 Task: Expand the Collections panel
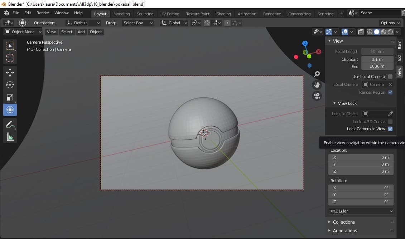pos(329,222)
